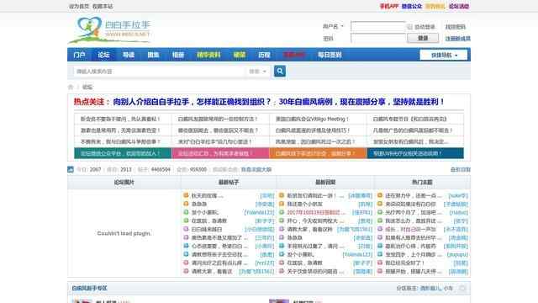The height and width of the screenshot is (303, 538).
Task: Click the 白白手拉手 site logo
Action: (110, 30)
